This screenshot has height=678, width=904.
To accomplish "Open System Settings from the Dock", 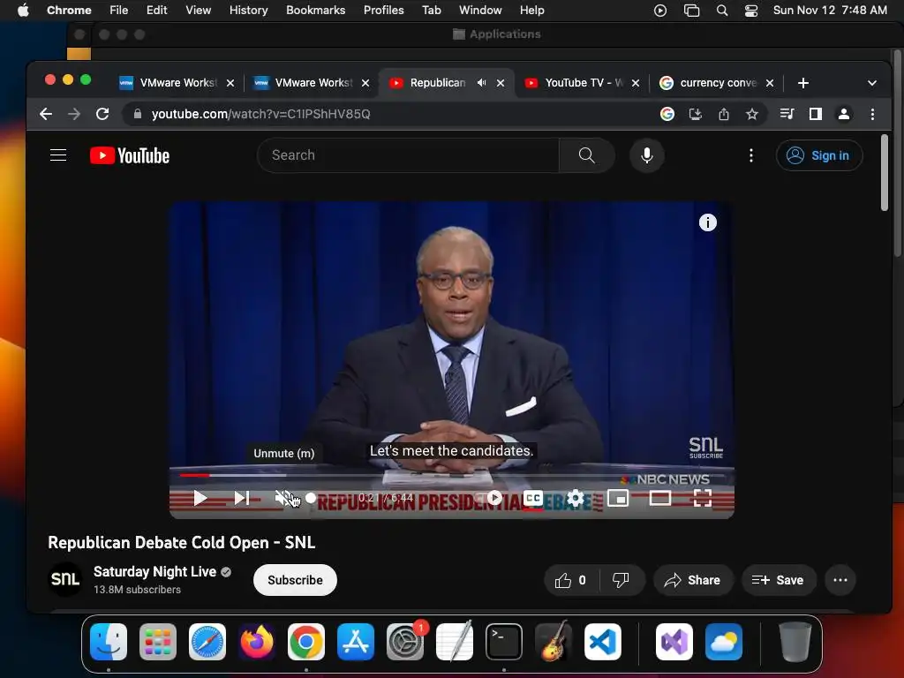I will click(x=405, y=642).
